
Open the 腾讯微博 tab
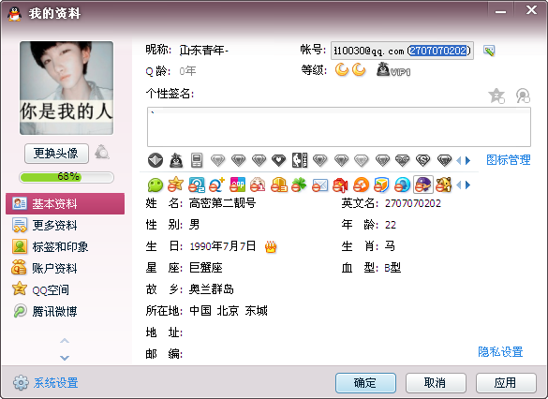(65, 311)
